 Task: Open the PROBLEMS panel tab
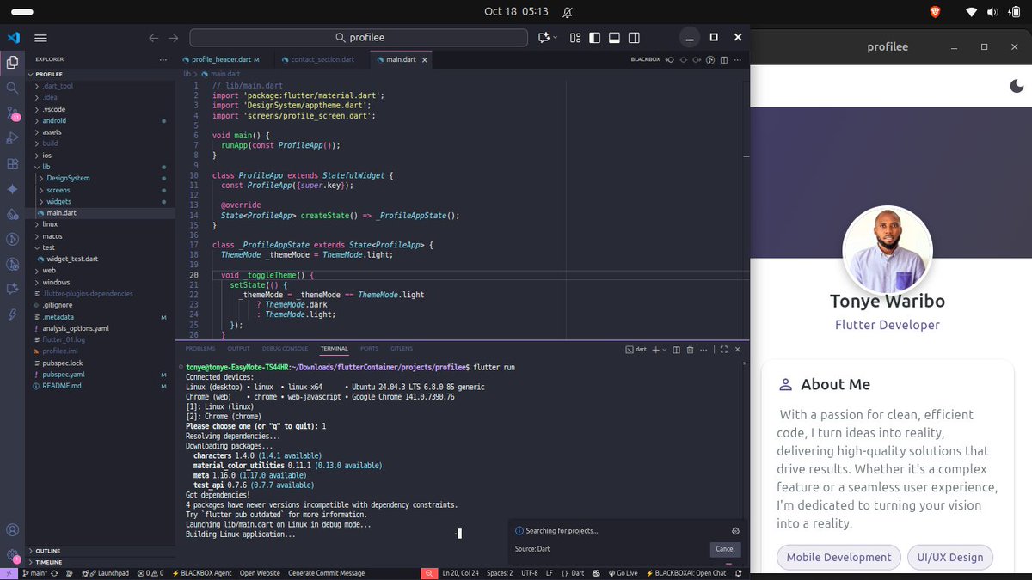[x=200, y=349]
